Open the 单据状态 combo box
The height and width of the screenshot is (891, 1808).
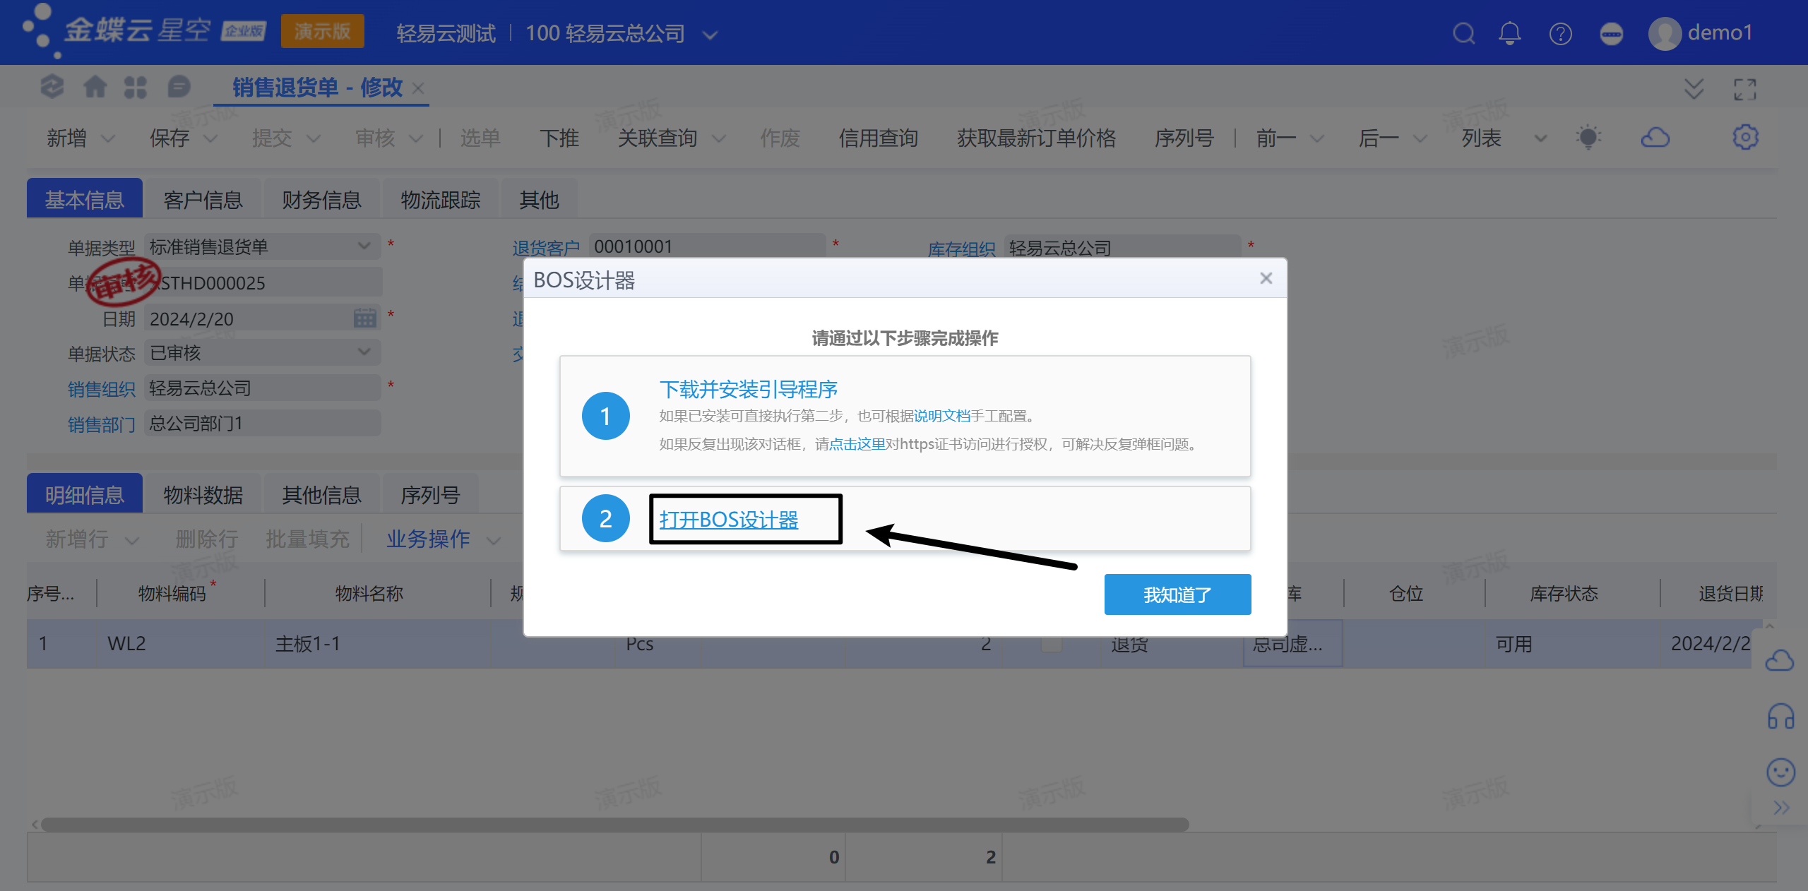tap(263, 352)
